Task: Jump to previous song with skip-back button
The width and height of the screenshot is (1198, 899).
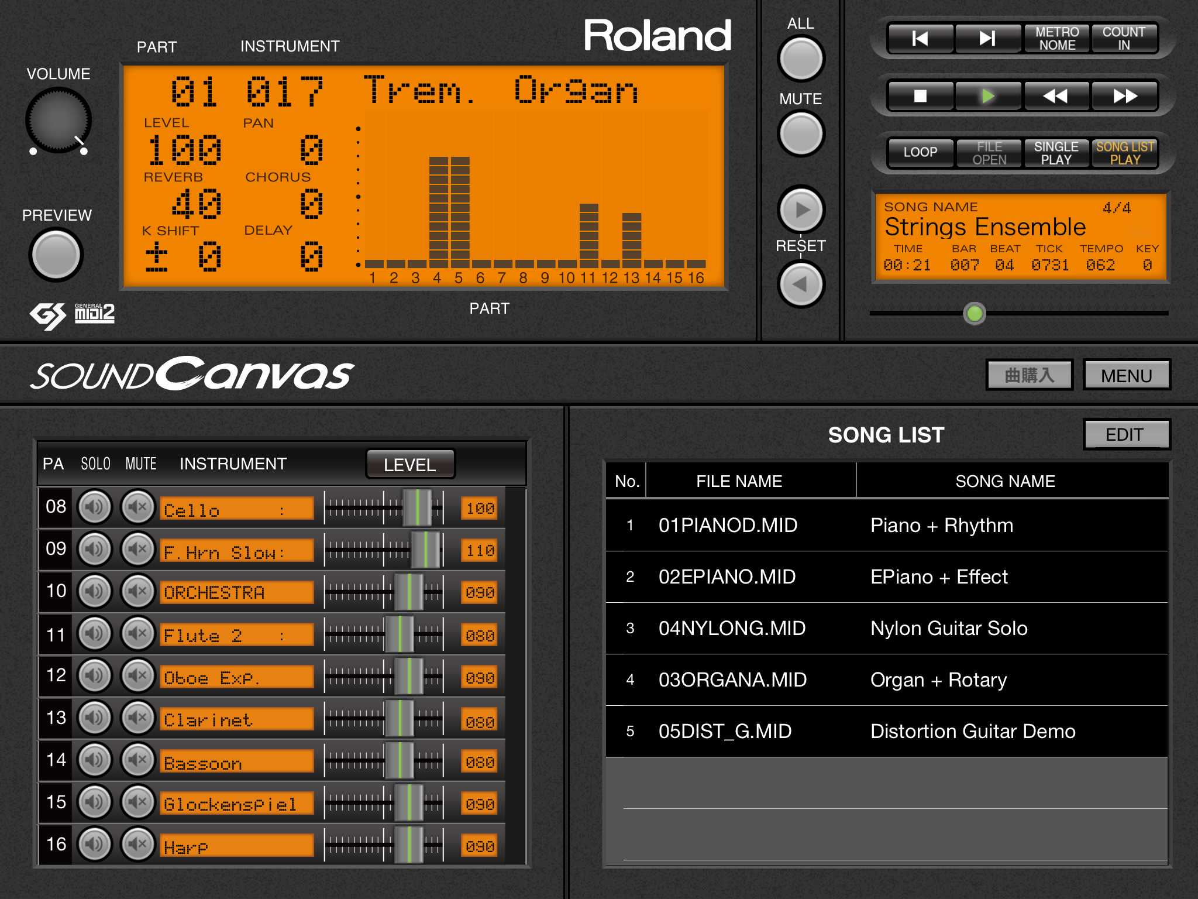Action: (921, 39)
